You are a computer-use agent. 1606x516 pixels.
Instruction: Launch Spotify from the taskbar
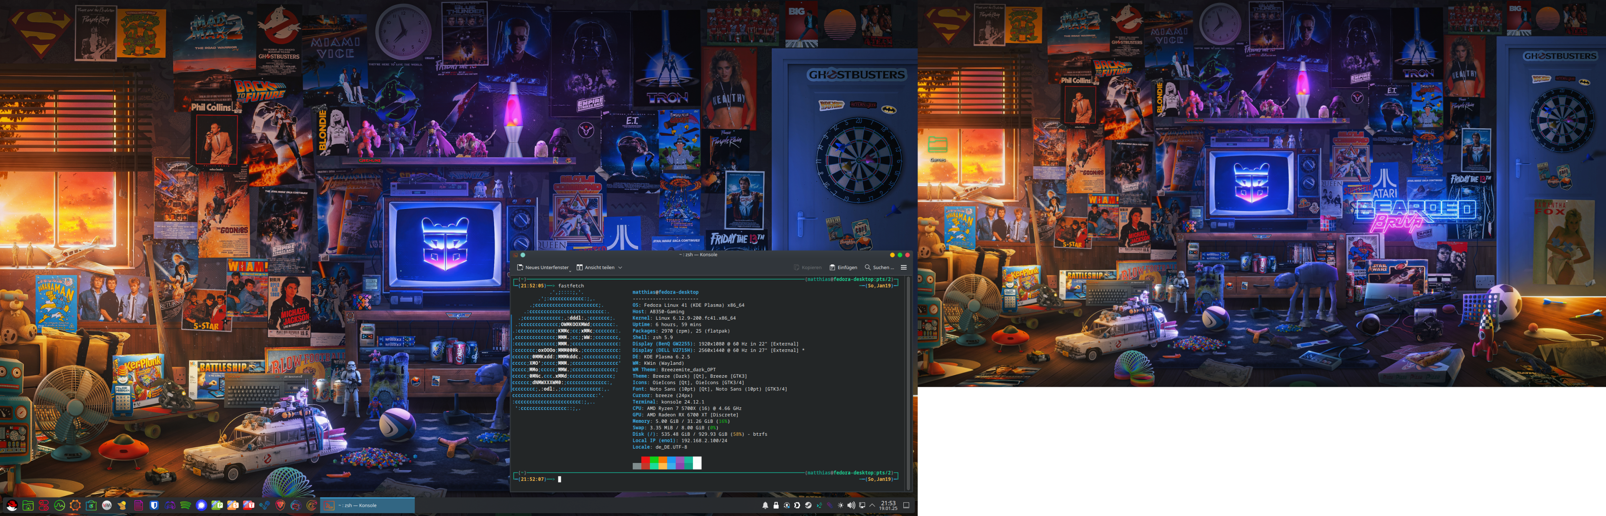[x=186, y=506]
